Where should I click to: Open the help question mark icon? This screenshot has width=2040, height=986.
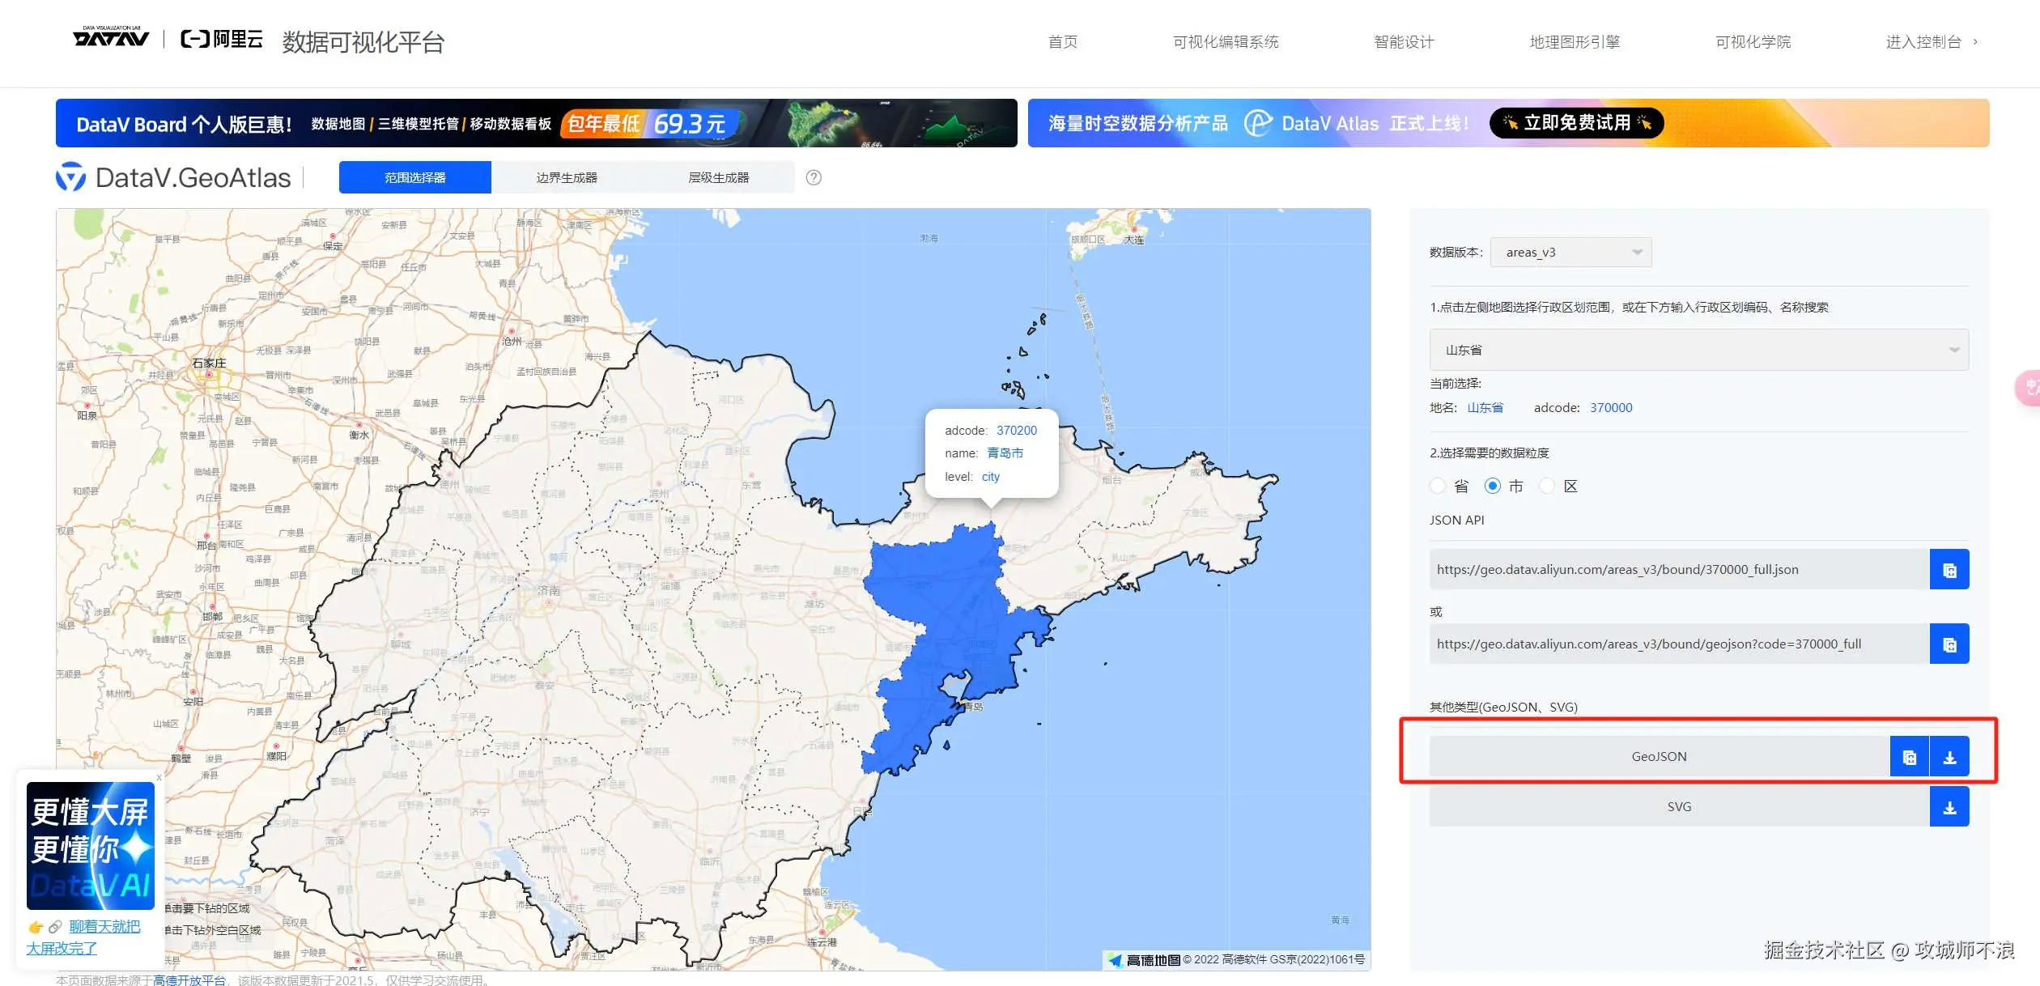(814, 177)
